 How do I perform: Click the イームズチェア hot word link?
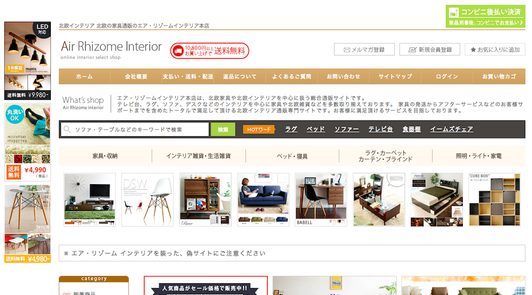tap(452, 129)
